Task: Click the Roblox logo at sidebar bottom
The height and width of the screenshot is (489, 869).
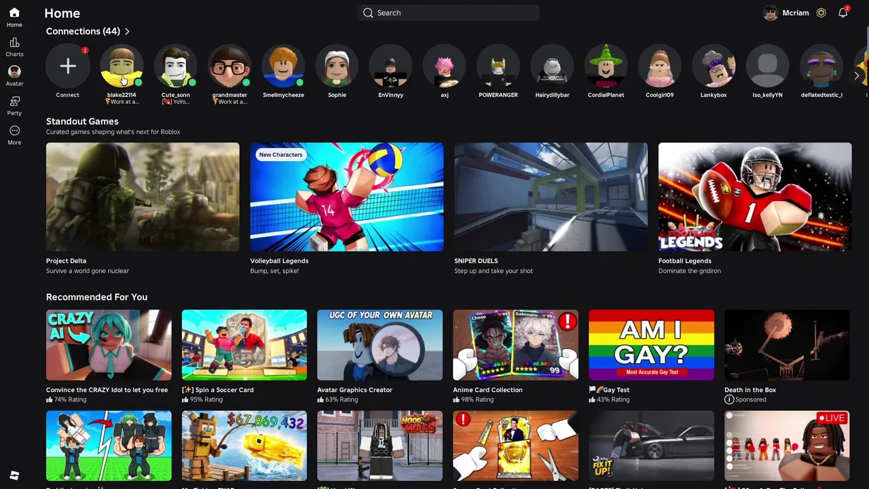Action: point(14,475)
